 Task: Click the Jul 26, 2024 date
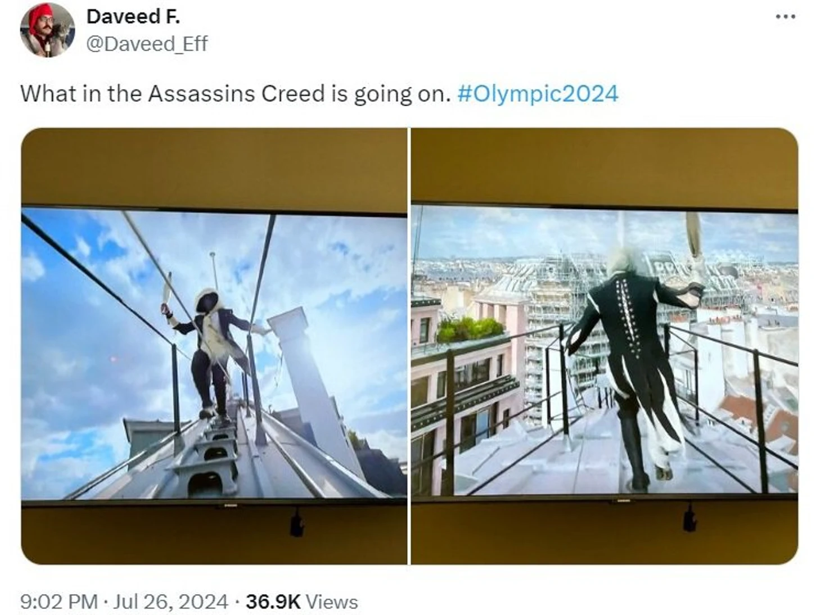click(170, 602)
